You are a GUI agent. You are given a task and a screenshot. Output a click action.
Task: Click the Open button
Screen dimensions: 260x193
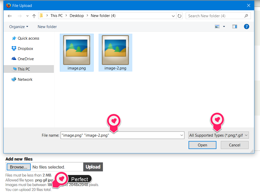(202, 145)
